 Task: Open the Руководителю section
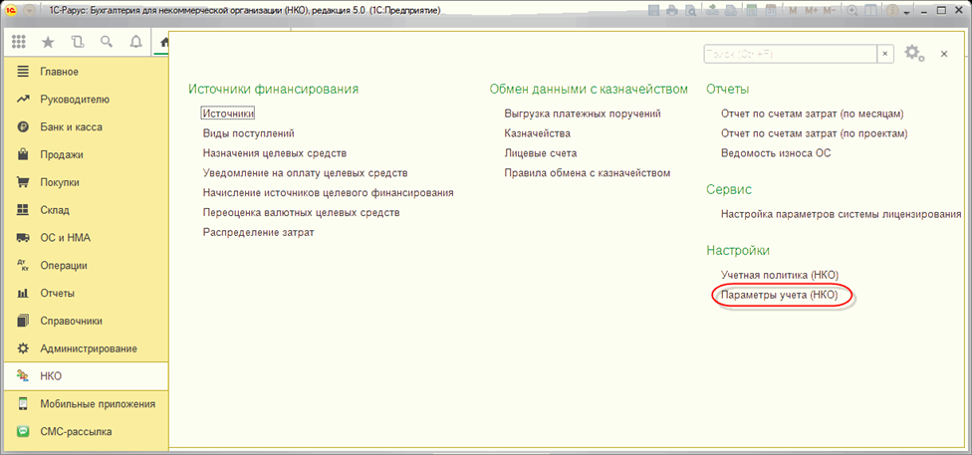pos(85,100)
